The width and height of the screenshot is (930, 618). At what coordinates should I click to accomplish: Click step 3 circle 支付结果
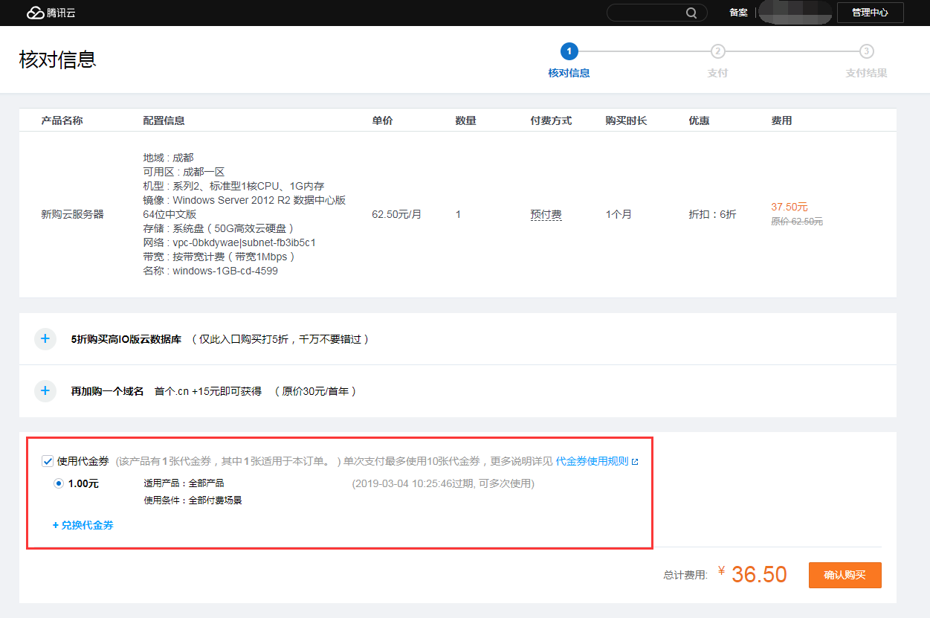click(x=866, y=51)
